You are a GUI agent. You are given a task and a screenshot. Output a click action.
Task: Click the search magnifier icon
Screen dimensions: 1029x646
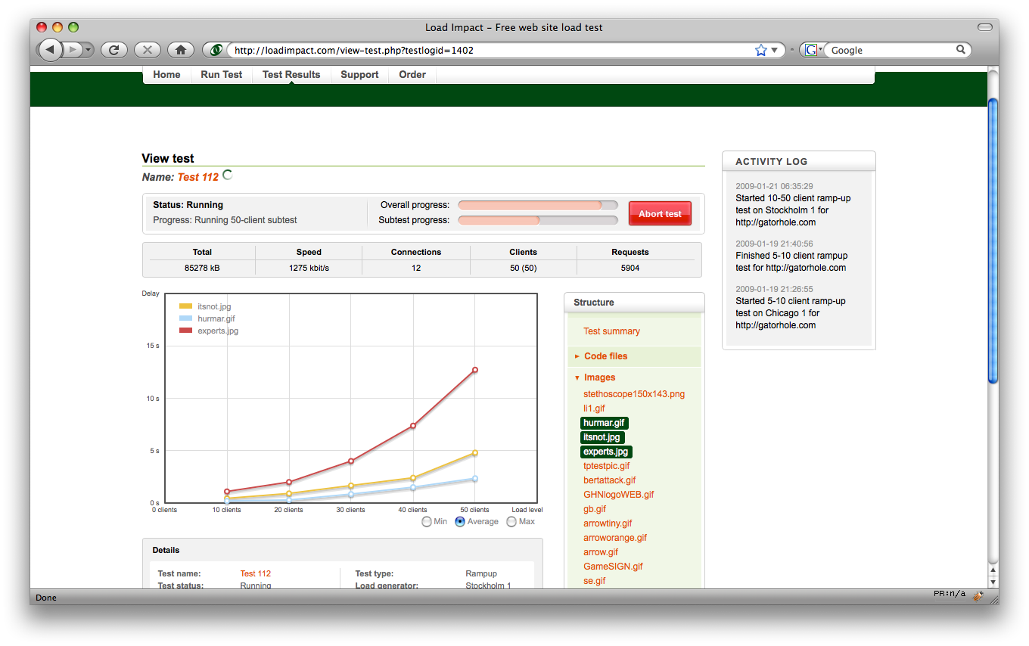pyautogui.click(x=961, y=50)
